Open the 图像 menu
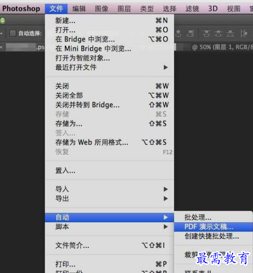 click(102, 8)
